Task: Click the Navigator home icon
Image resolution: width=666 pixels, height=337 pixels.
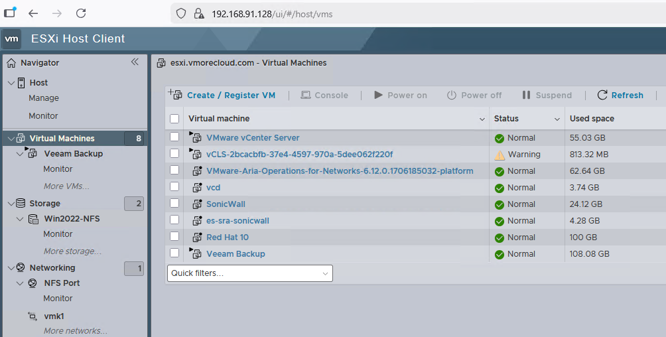Action: pyautogui.click(x=11, y=63)
